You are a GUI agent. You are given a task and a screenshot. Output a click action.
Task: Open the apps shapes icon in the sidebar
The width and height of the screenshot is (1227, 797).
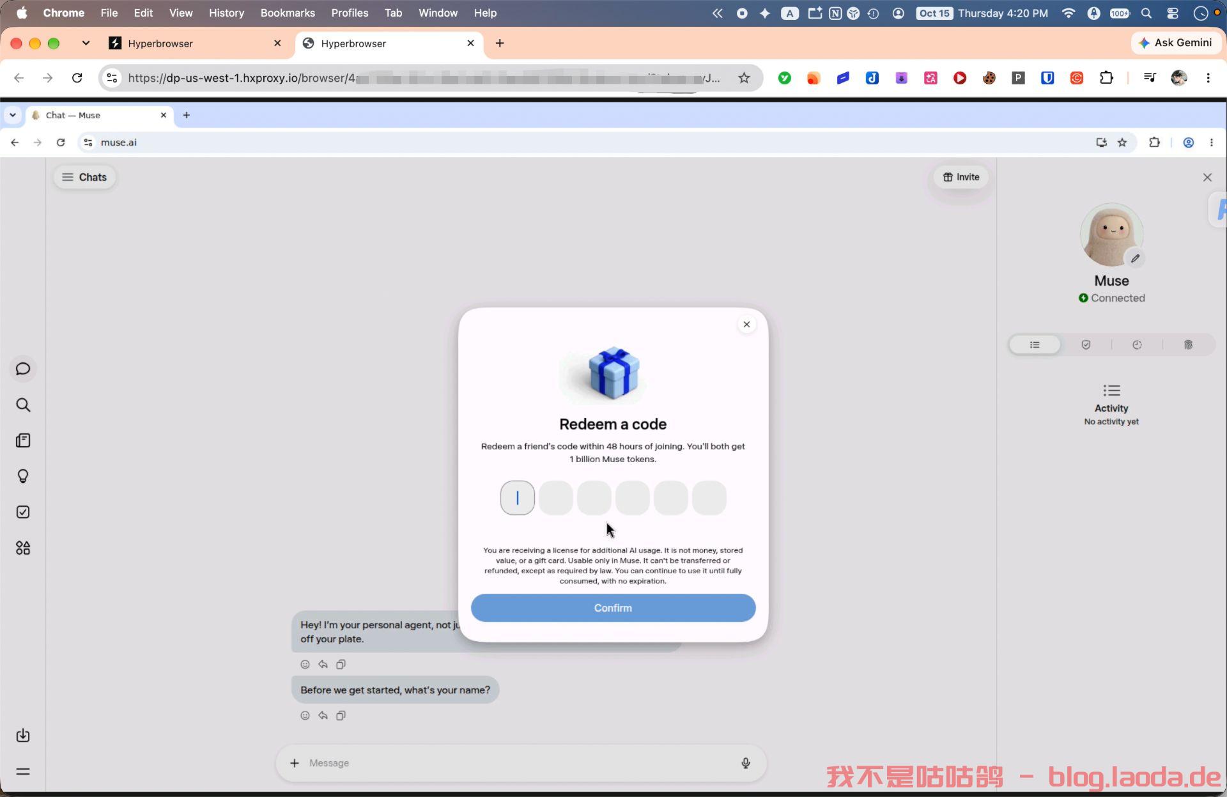(x=23, y=548)
